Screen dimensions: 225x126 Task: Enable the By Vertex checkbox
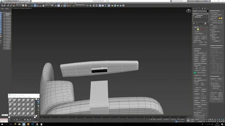[x=195, y=31]
